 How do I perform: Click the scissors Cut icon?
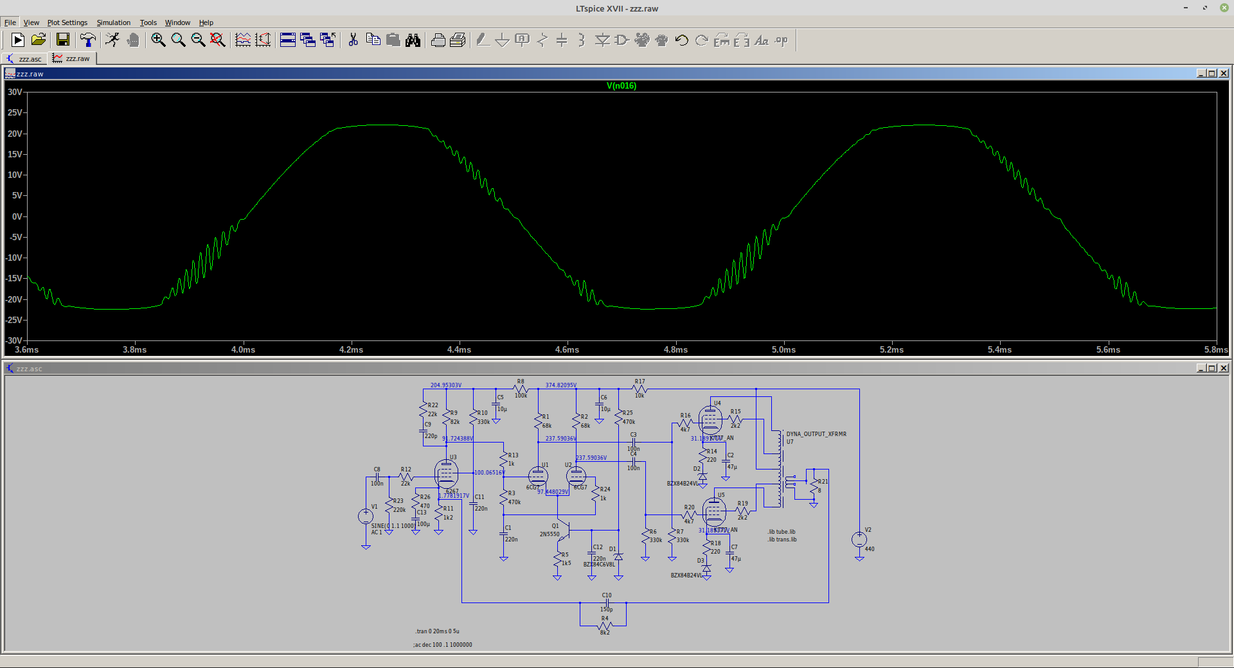pos(353,40)
